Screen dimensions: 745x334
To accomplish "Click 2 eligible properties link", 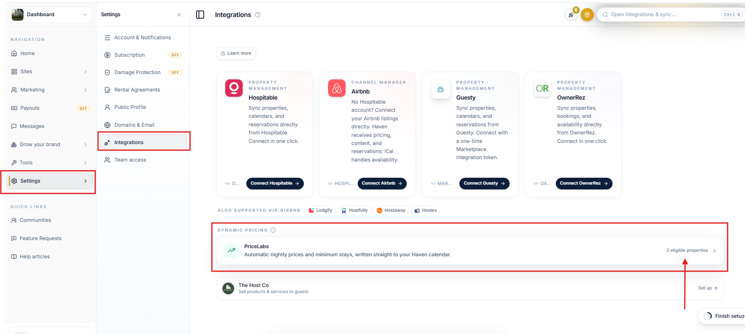I will coord(687,251).
